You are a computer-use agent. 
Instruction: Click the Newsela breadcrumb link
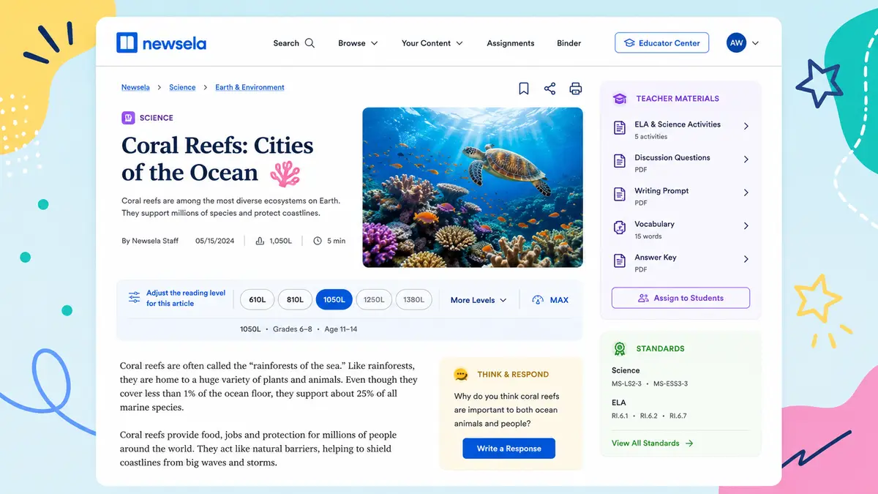tap(135, 87)
